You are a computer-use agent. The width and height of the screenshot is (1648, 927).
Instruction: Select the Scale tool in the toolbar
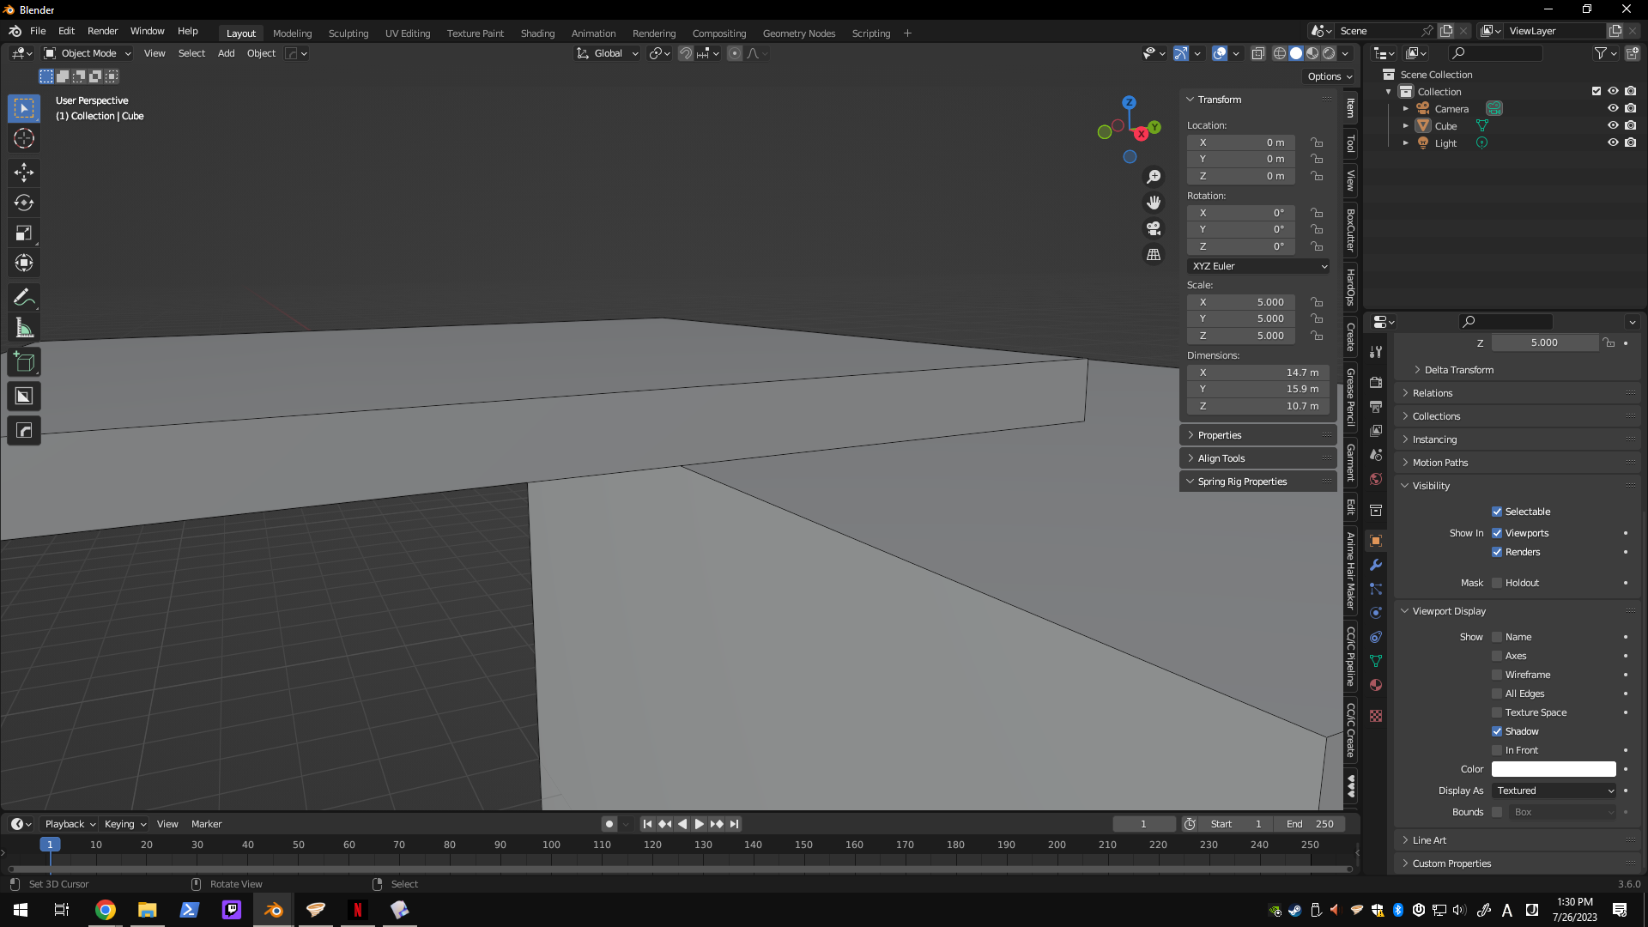click(24, 233)
